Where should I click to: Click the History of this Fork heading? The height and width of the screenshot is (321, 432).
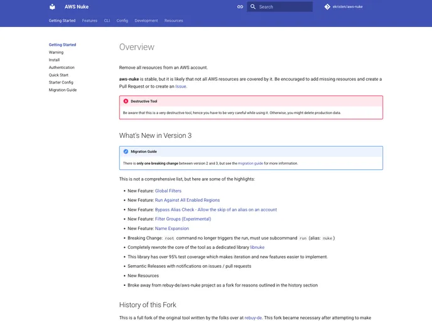pos(148,305)
